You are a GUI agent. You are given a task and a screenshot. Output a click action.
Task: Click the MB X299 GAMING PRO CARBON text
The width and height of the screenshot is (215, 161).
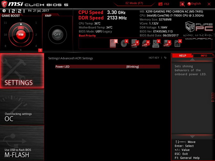(x=171, y=12)
